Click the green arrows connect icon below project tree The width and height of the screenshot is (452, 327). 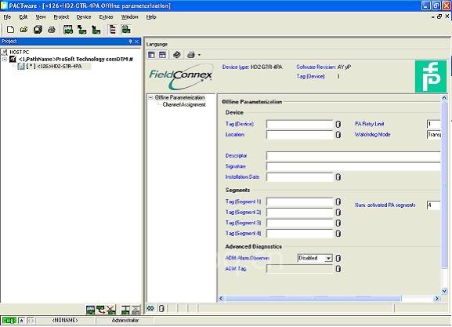coord(100,310)
